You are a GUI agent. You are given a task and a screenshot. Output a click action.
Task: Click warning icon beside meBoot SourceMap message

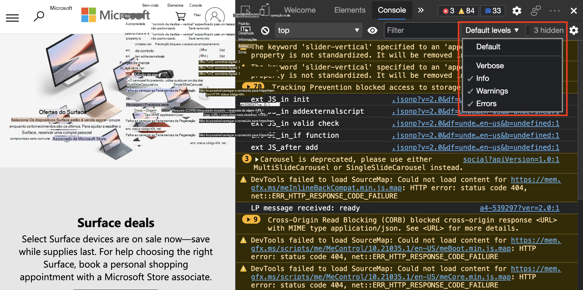point(243,240)
